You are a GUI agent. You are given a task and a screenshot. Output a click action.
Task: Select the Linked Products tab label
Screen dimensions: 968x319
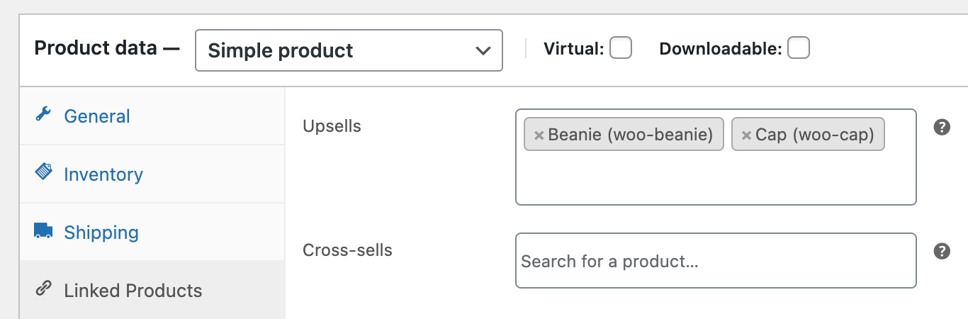pos(133,291)
